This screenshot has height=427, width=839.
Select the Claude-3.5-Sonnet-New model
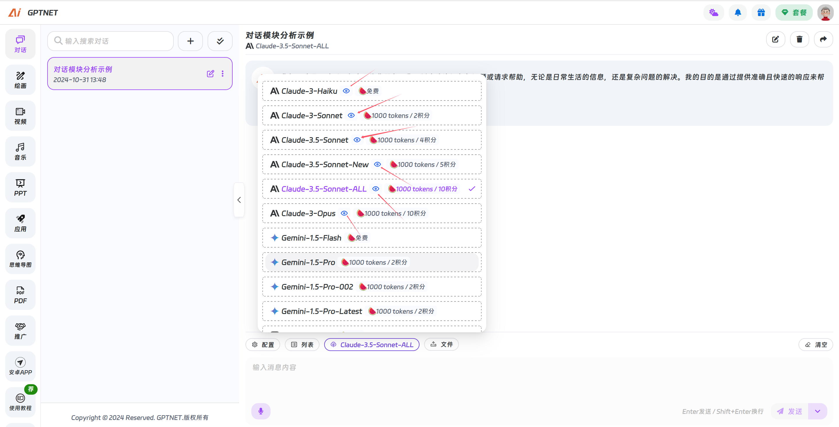coord(372,164)
